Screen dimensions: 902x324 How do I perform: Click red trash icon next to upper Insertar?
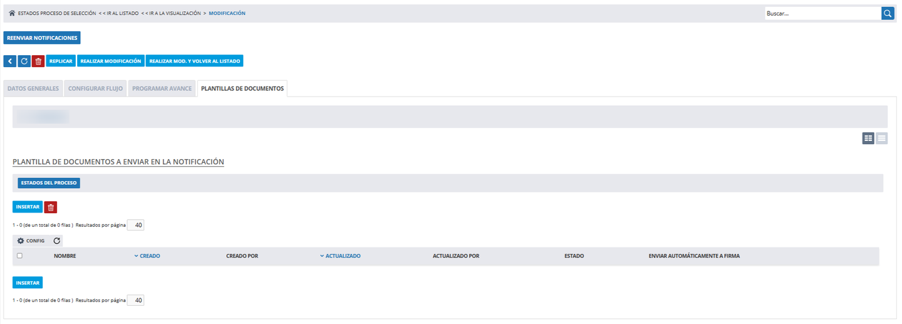click(51, 207)
